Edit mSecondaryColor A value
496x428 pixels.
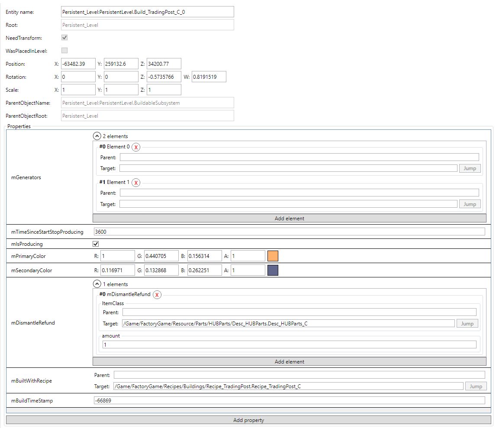248,270
